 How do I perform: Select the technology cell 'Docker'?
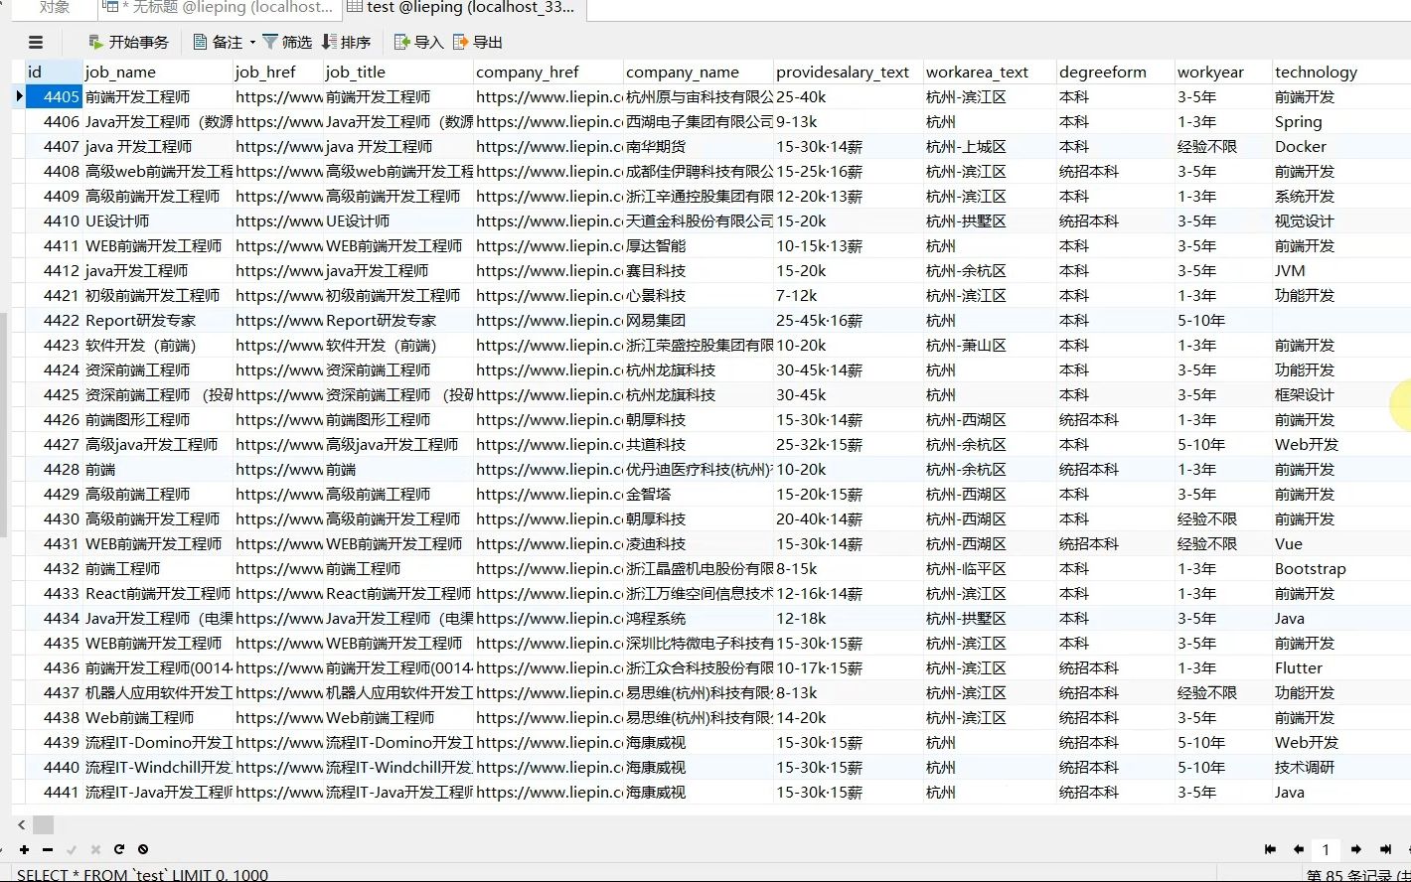click(x=1341, y=146)
